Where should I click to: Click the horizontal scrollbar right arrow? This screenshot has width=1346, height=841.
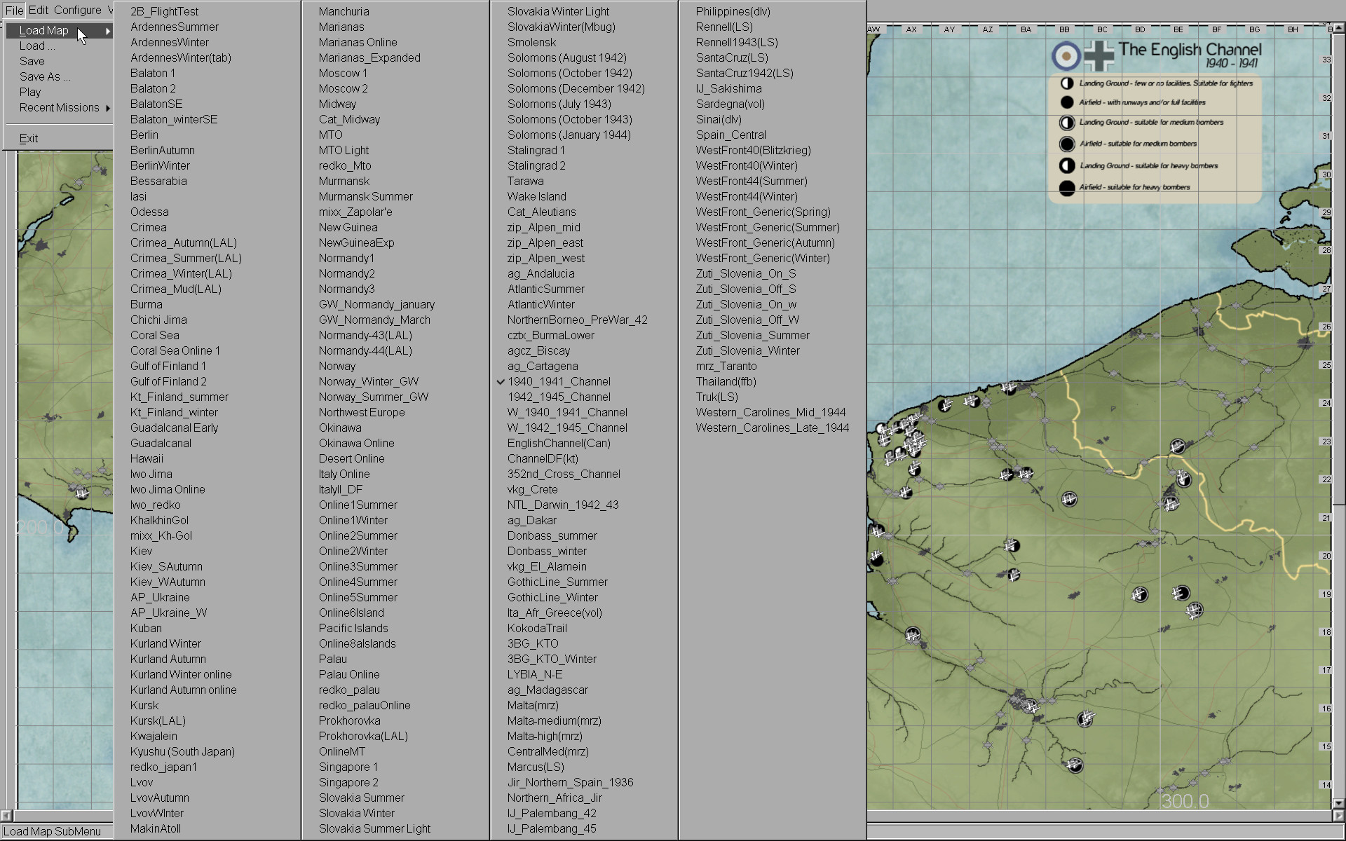(x=1338, y=816)
